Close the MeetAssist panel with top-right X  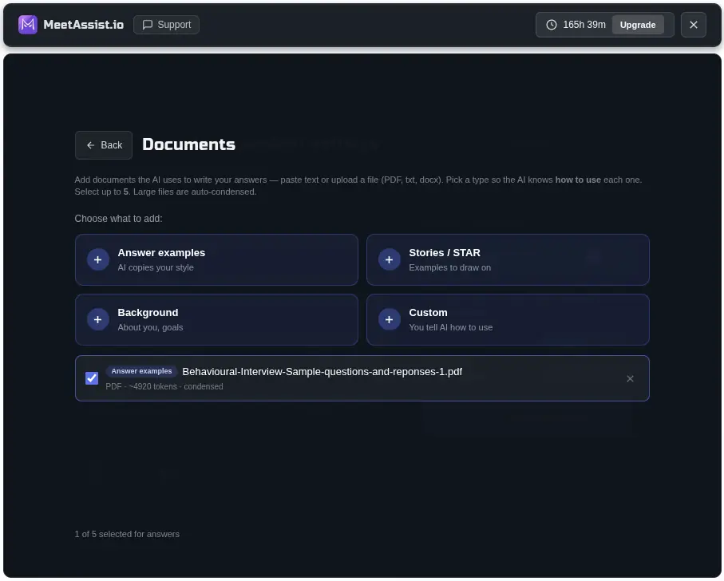click(693, 25)
